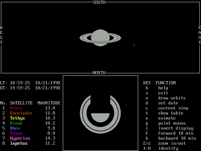This screenshot has height=151, width=201.
Task: Select Mimas in the satellite list
Action: click(16, 108)
